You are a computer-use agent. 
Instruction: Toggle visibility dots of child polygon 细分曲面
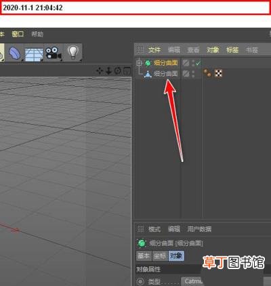click(193, 74)
